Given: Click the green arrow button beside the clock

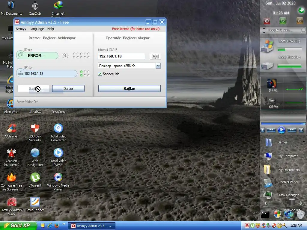Looking at the screenshot, I should [301, 10].
